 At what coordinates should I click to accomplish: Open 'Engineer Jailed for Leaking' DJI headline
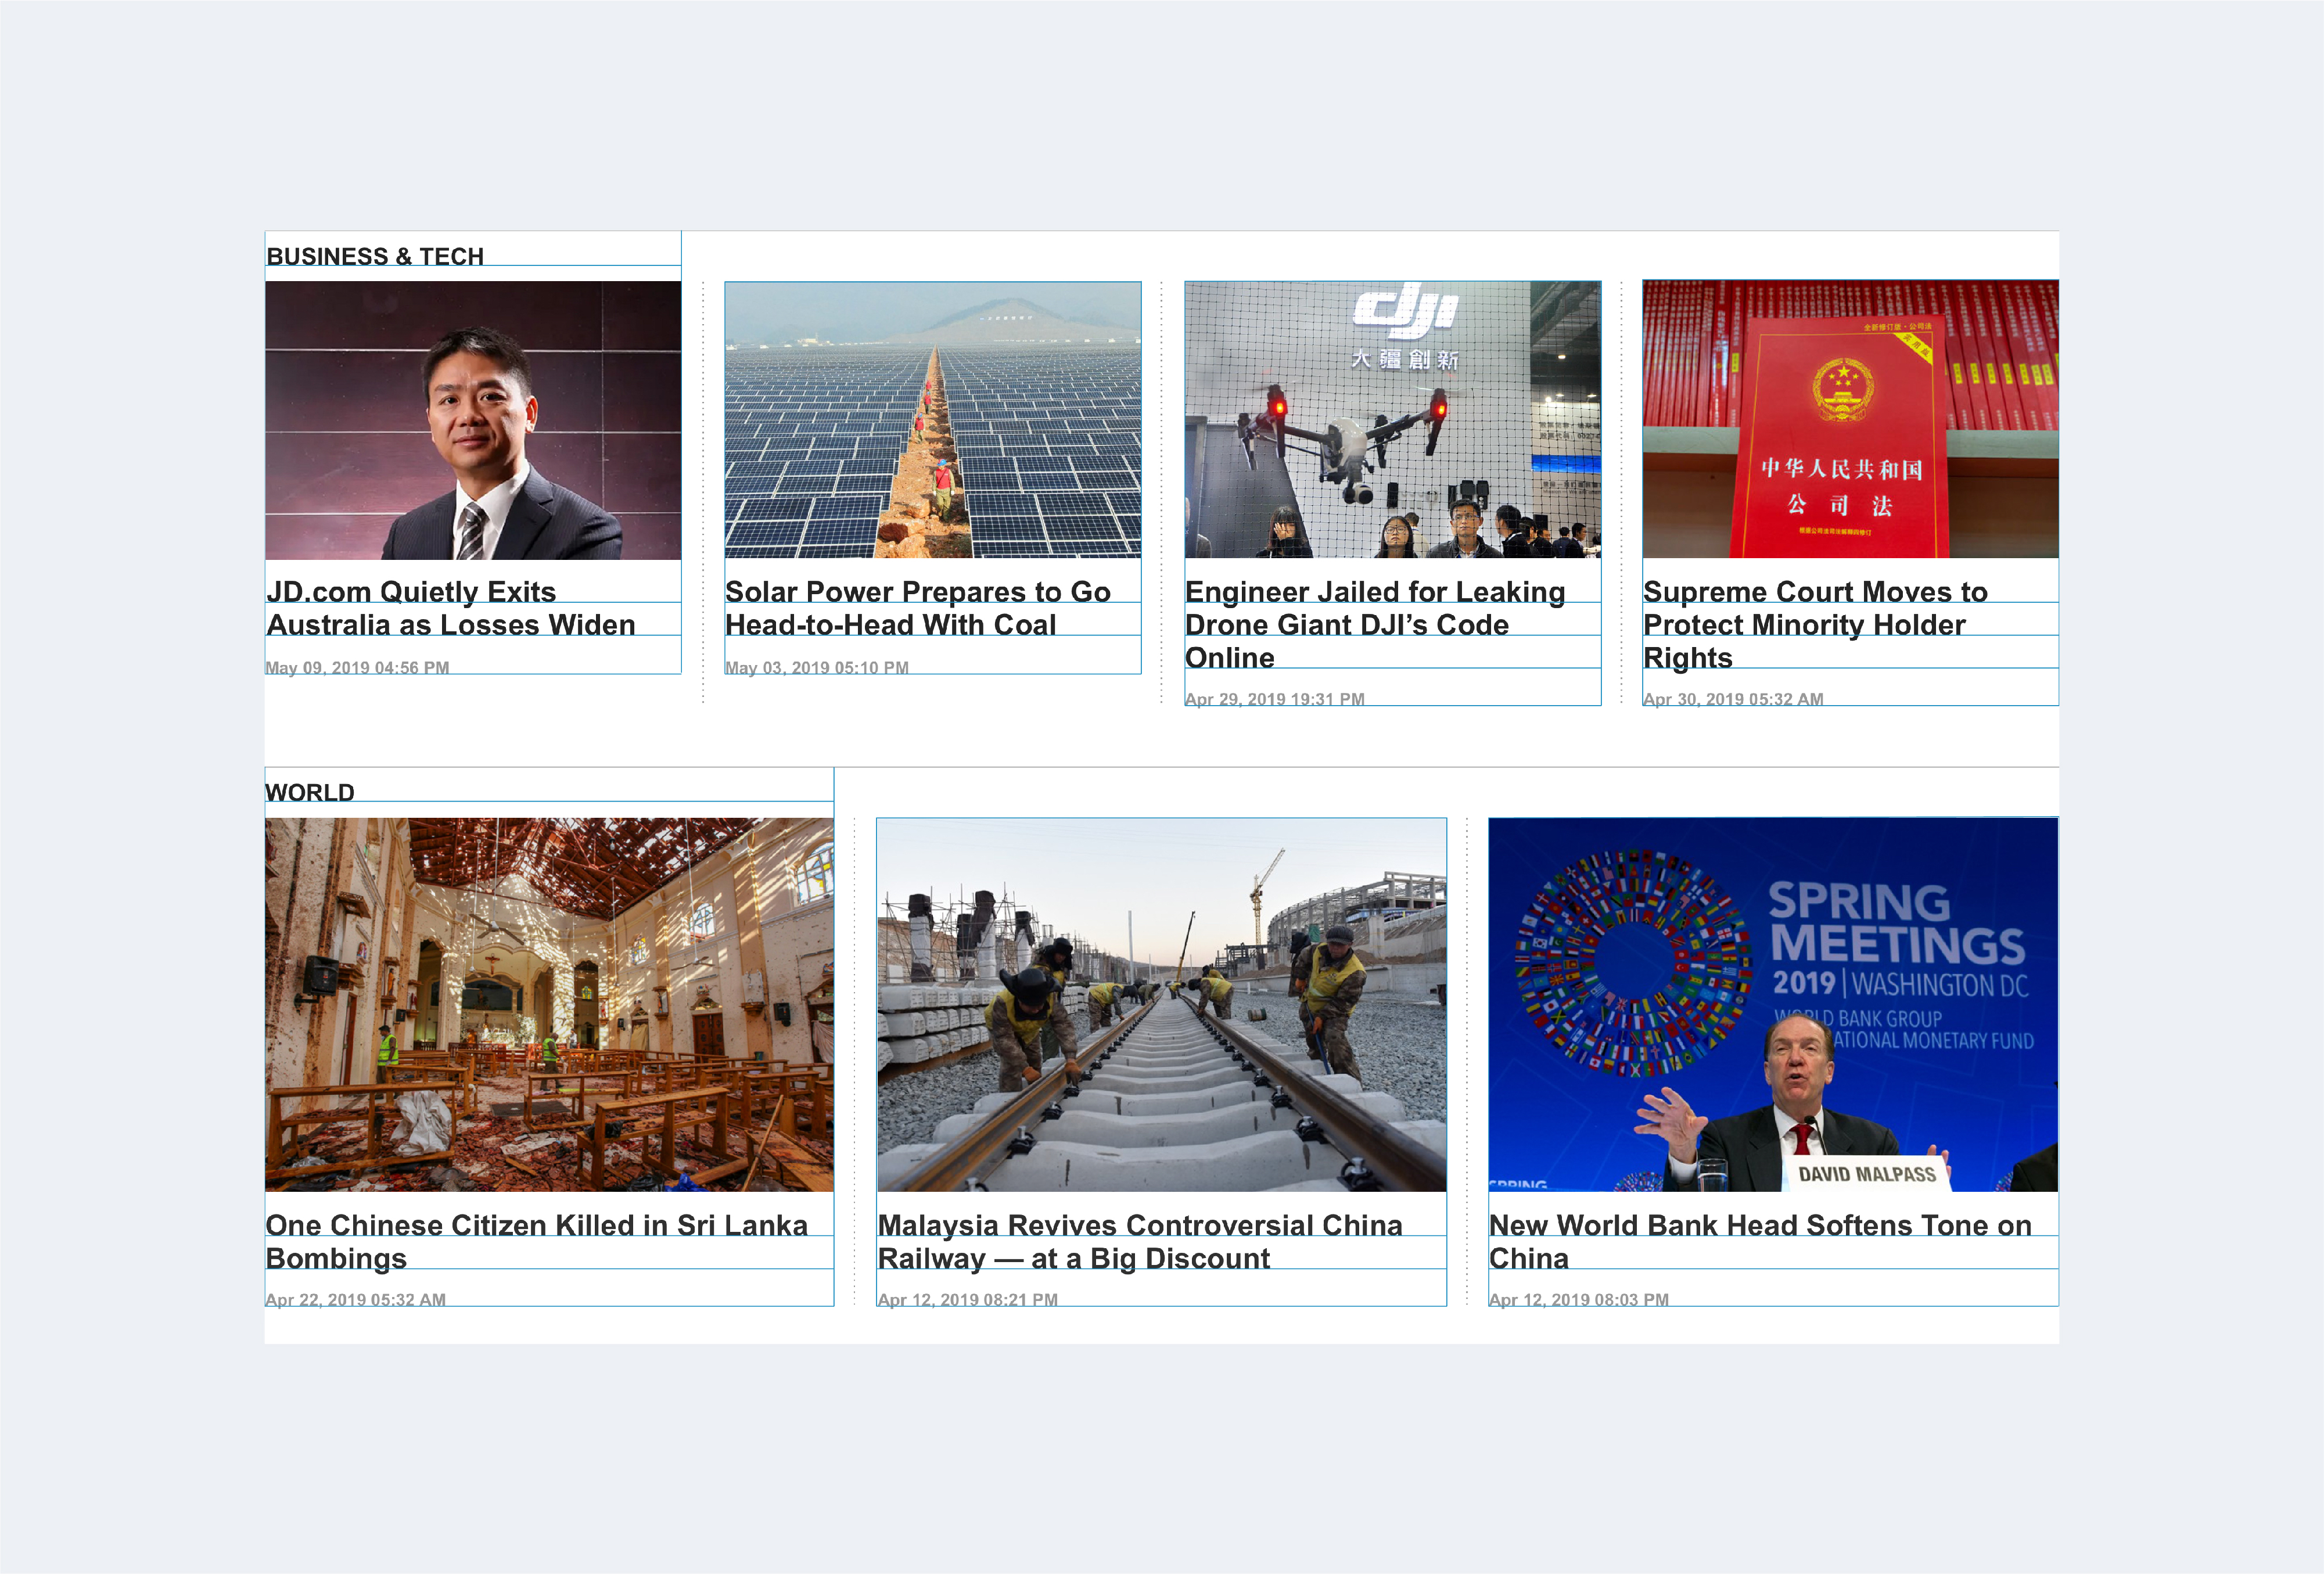tap(1375, 624)
